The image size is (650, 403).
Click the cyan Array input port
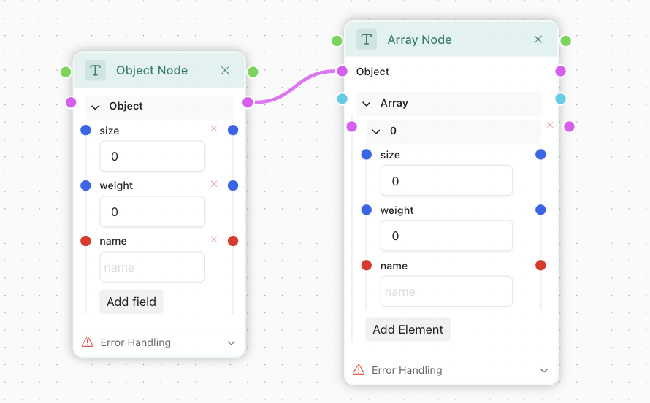coord(342,99)
